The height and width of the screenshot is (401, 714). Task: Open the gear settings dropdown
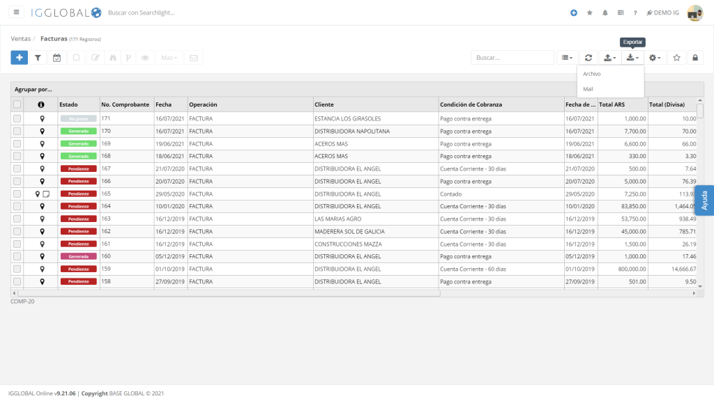click(x=655, y=58)
